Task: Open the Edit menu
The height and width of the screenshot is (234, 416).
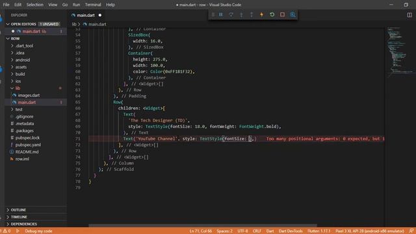Action: pos(18,5)
